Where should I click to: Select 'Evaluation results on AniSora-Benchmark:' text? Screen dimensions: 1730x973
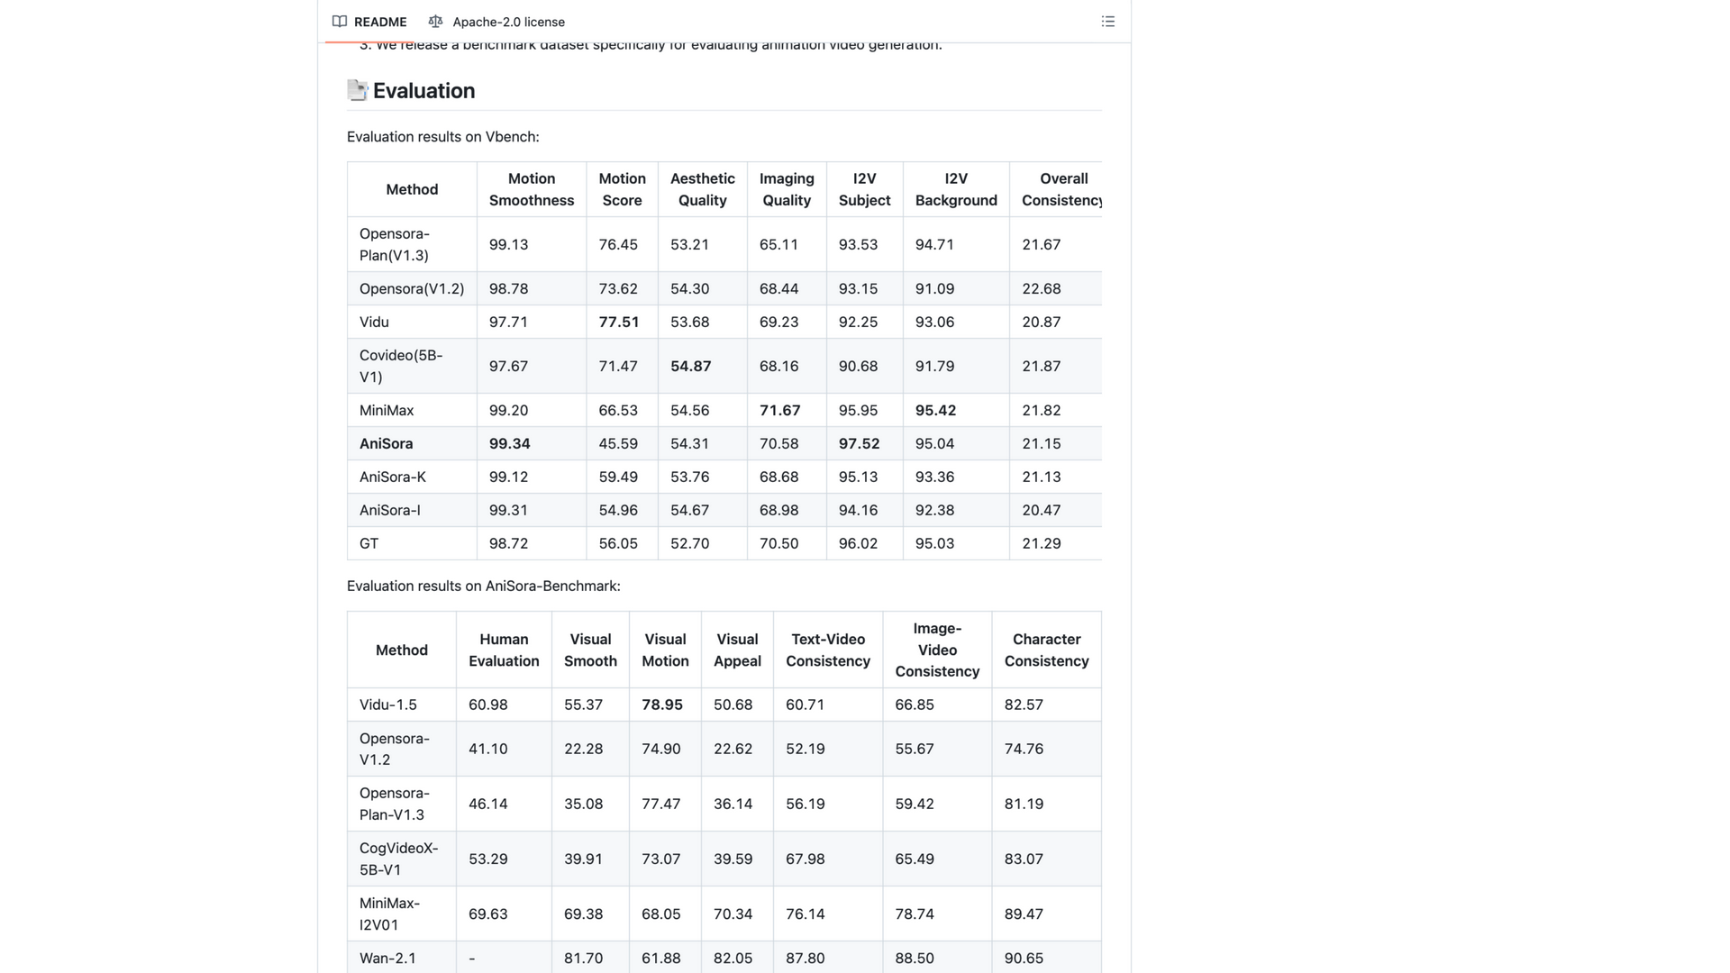coord(484,587)
